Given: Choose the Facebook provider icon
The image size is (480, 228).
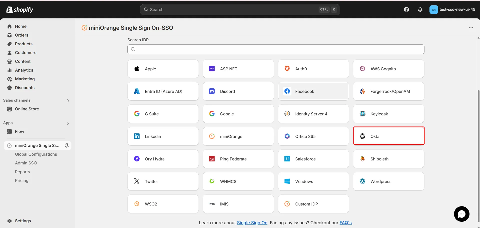Looking at the screenshot, I should (x=287, y=91).
